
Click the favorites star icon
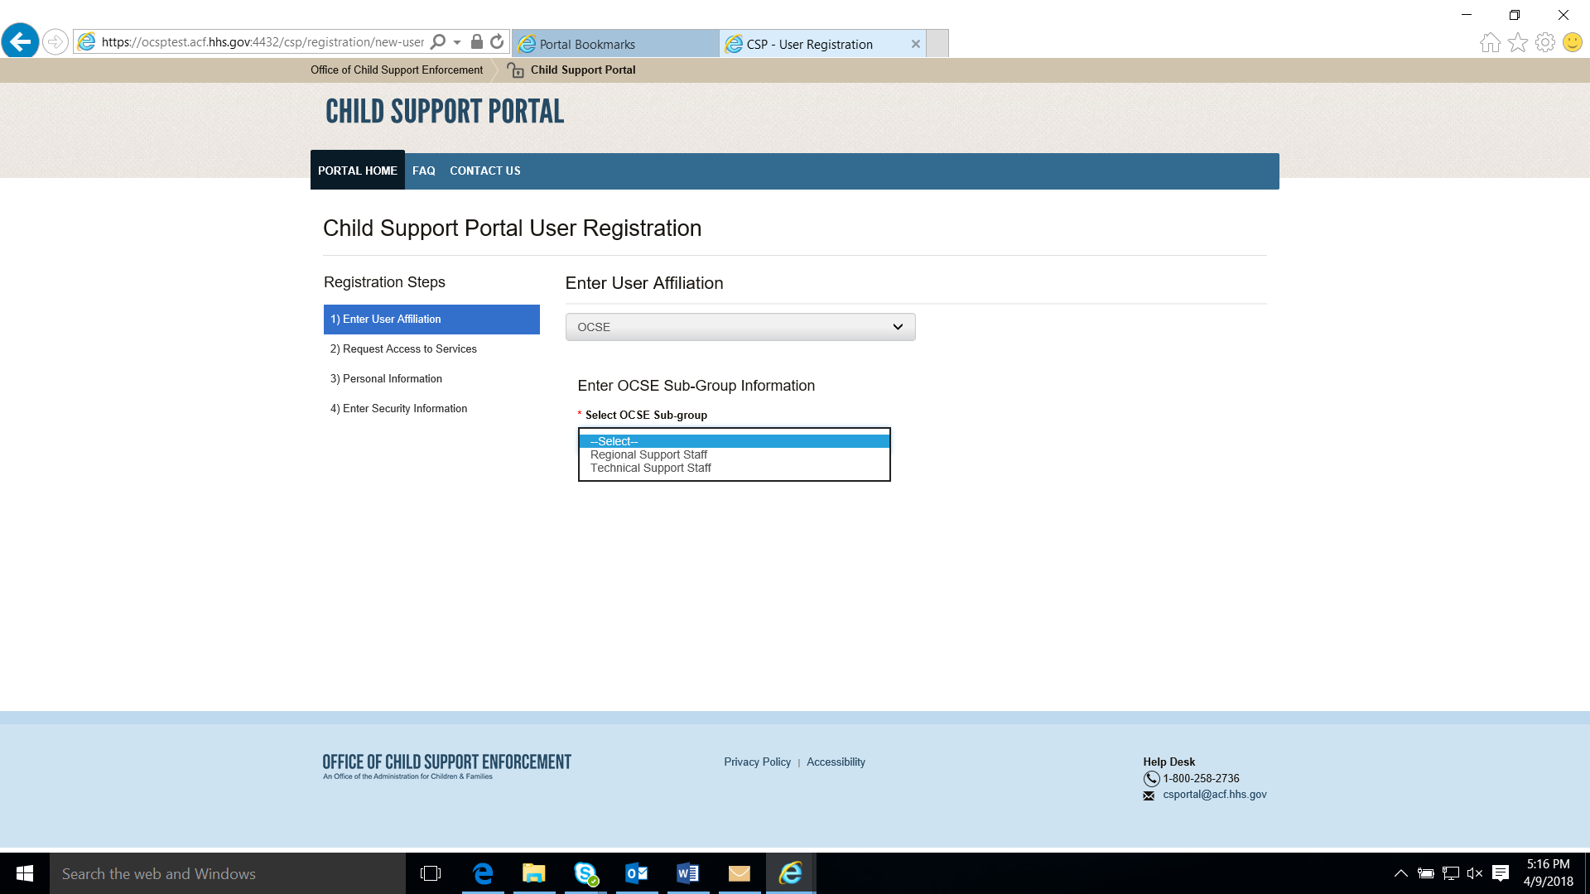click(1517, 42)
